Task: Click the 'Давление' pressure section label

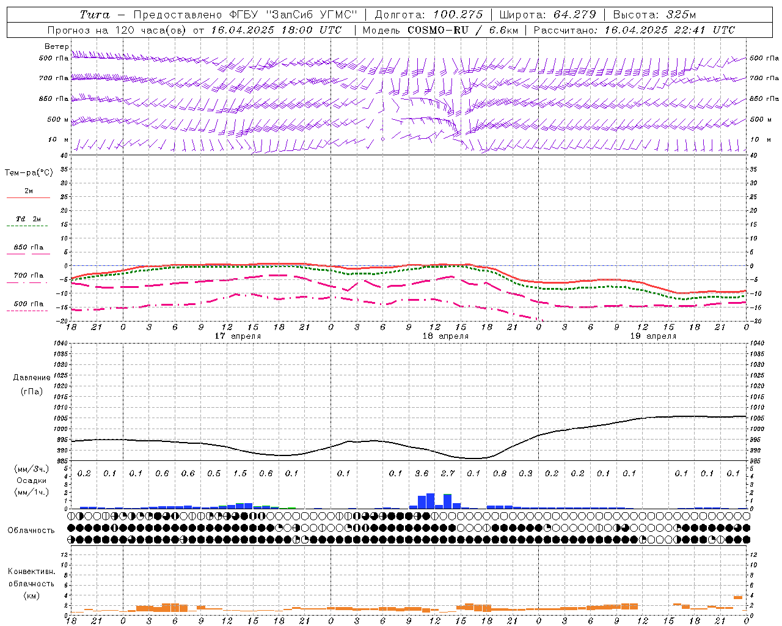Action: [x=32, y=377]
